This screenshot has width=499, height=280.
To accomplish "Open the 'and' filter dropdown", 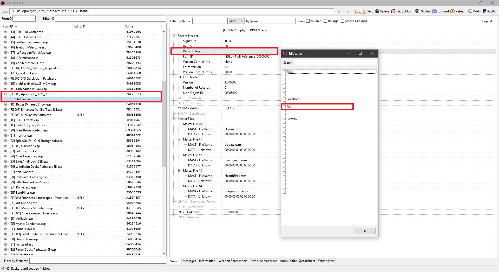I will (237, 21).
